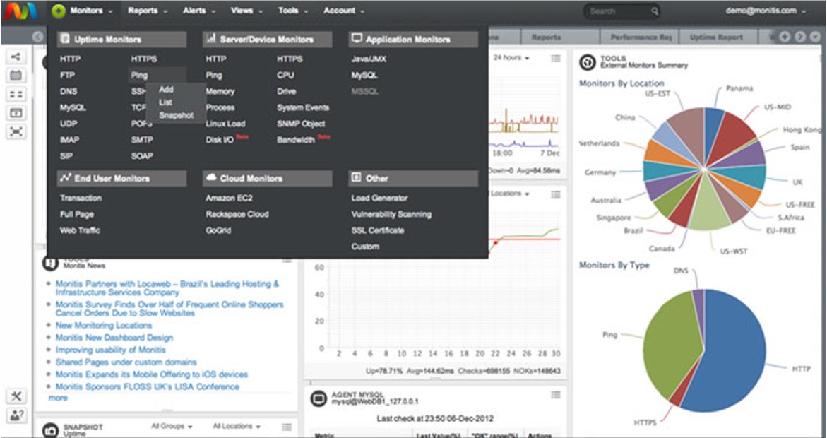Click the user help icon in sidebar

16,416
